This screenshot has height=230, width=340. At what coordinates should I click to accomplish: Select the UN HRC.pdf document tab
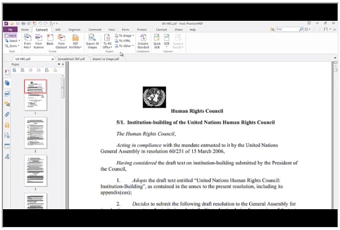click(x=33, y=59)
